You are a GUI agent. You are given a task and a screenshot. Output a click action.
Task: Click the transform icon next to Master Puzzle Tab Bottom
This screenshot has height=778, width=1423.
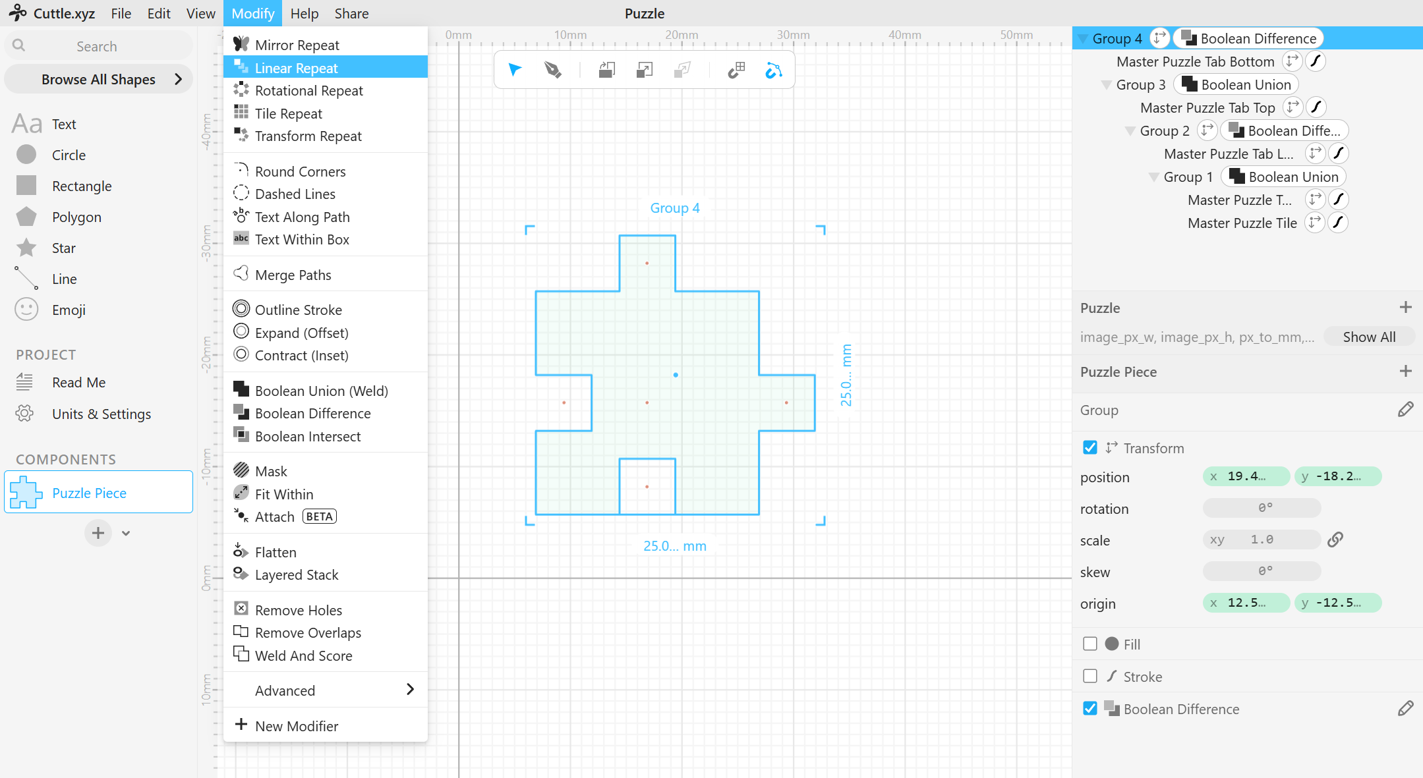pos(1292,61)
